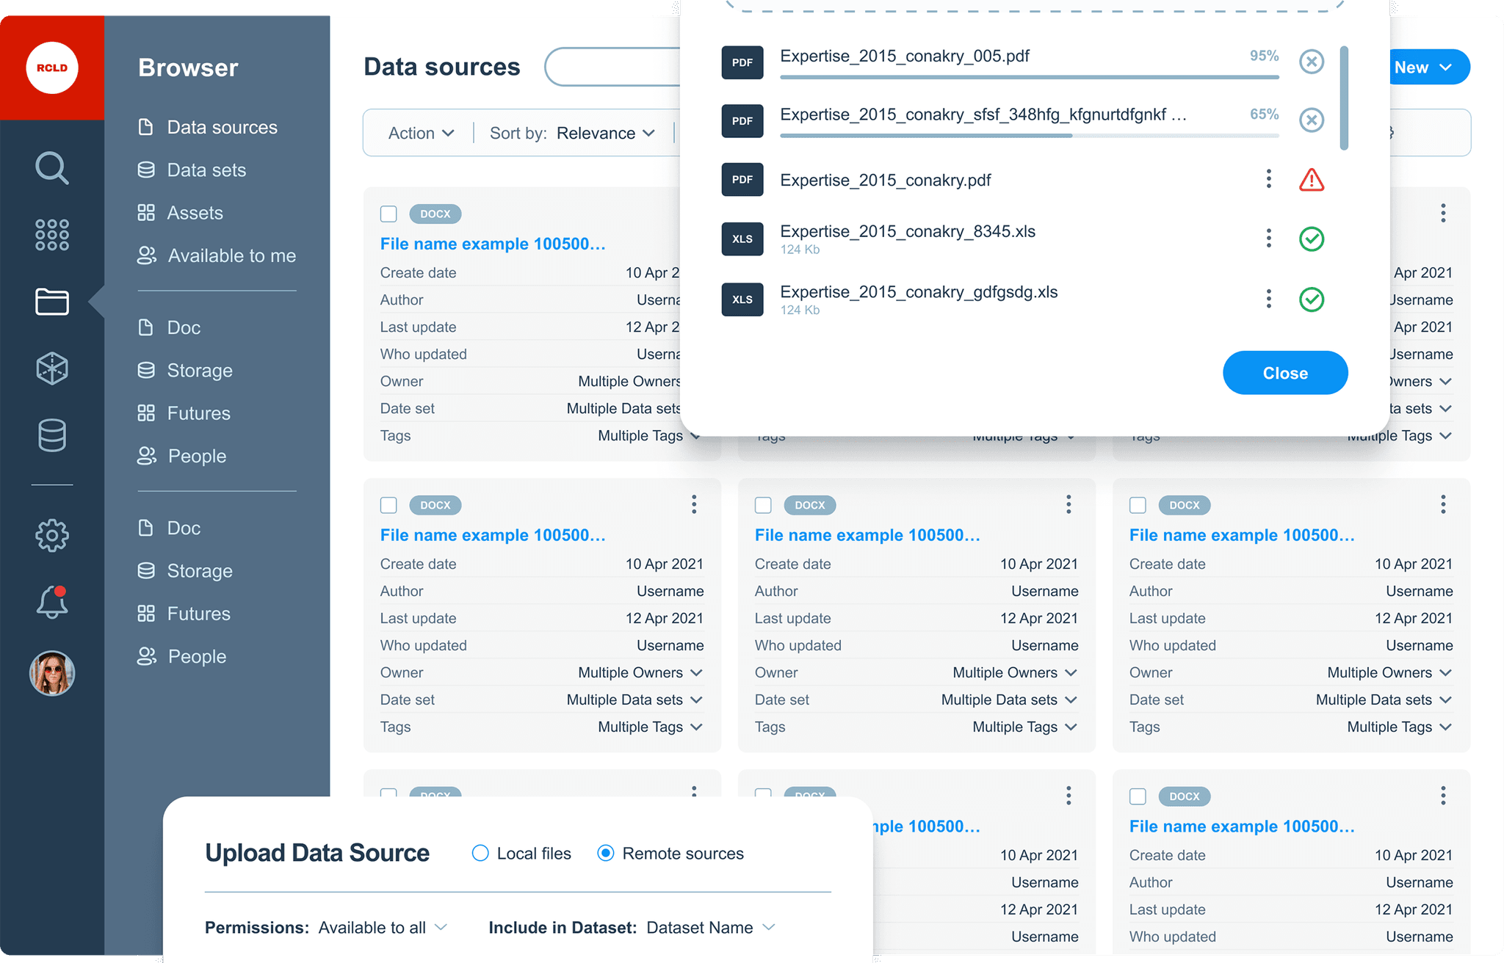Open the 3D cube icon in left rail
1504x963 pixels.
pos(51,368)
